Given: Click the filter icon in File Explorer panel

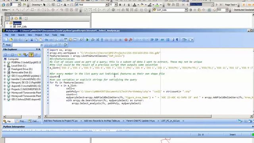Looking at the screenshot, I should (x=31, y=55).
